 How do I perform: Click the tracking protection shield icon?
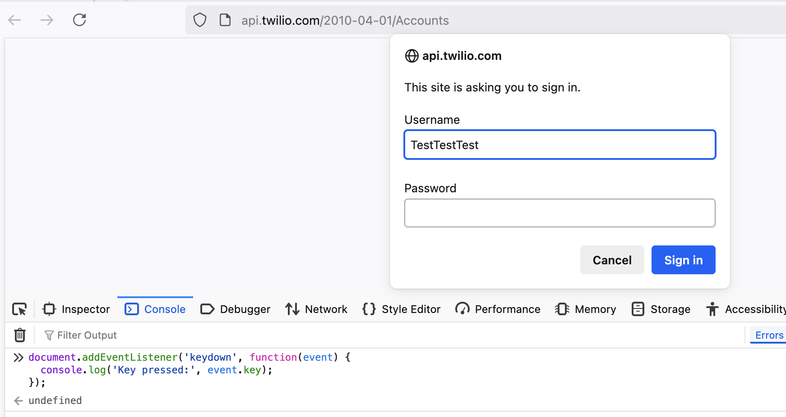coord(200,20)
